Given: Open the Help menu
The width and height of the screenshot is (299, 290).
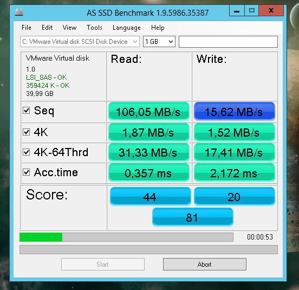Looking at the screenshot, I should coord(158,28).
